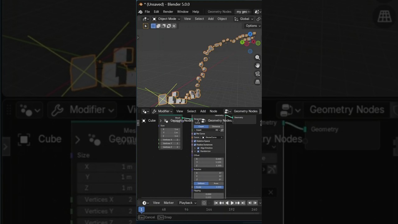
Task: Open the Window menu
Action: click(183, 12)
